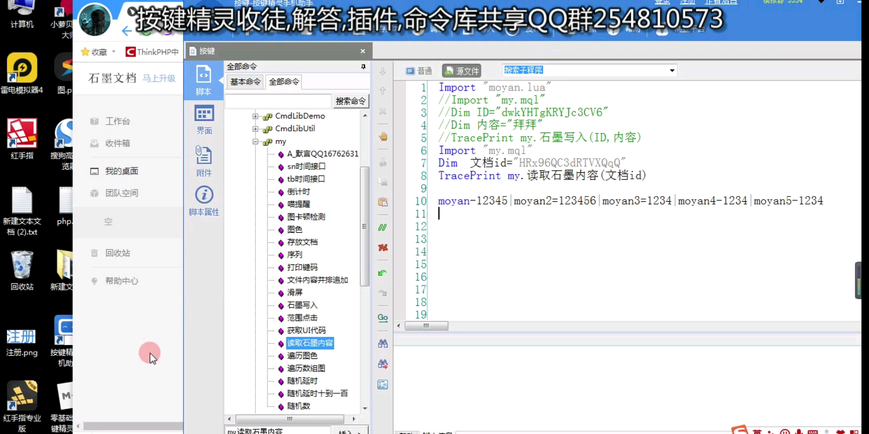Image resolution: width=869 pixels, height=434 pixels.
Task: Select 随机延时十到一百 command in tree
Action: tap(317, 394)
